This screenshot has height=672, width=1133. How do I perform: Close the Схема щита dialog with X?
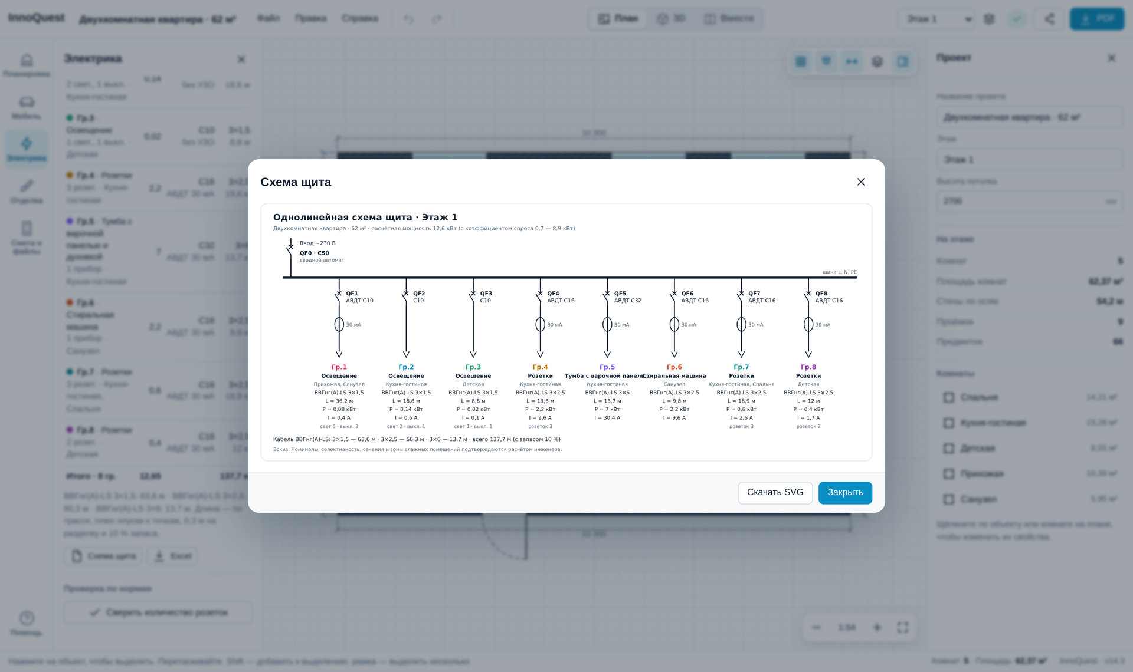click(x=861, y=182)
